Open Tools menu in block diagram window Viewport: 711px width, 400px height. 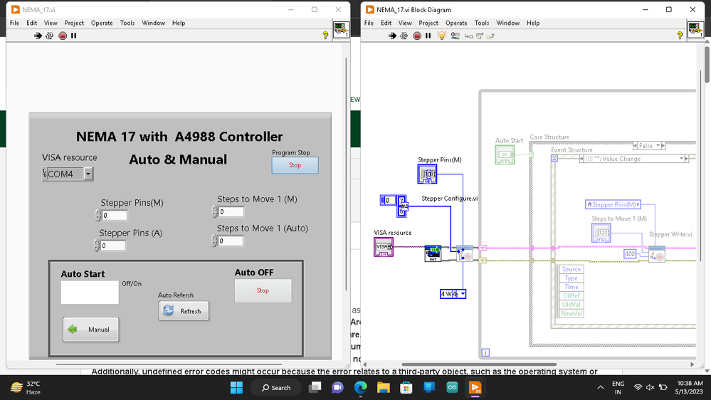click(482, 23)
